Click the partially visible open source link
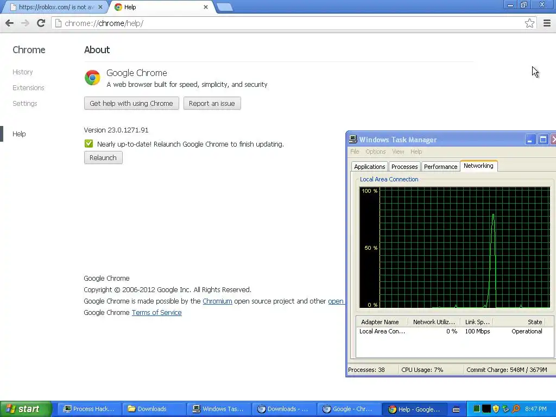This screenshot has width=556, height=417. pyautogui.click(x=336, y=301)
